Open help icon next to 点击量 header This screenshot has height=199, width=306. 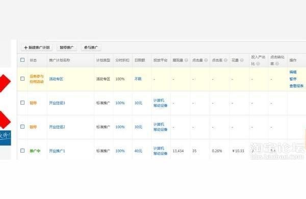[206, 60]
